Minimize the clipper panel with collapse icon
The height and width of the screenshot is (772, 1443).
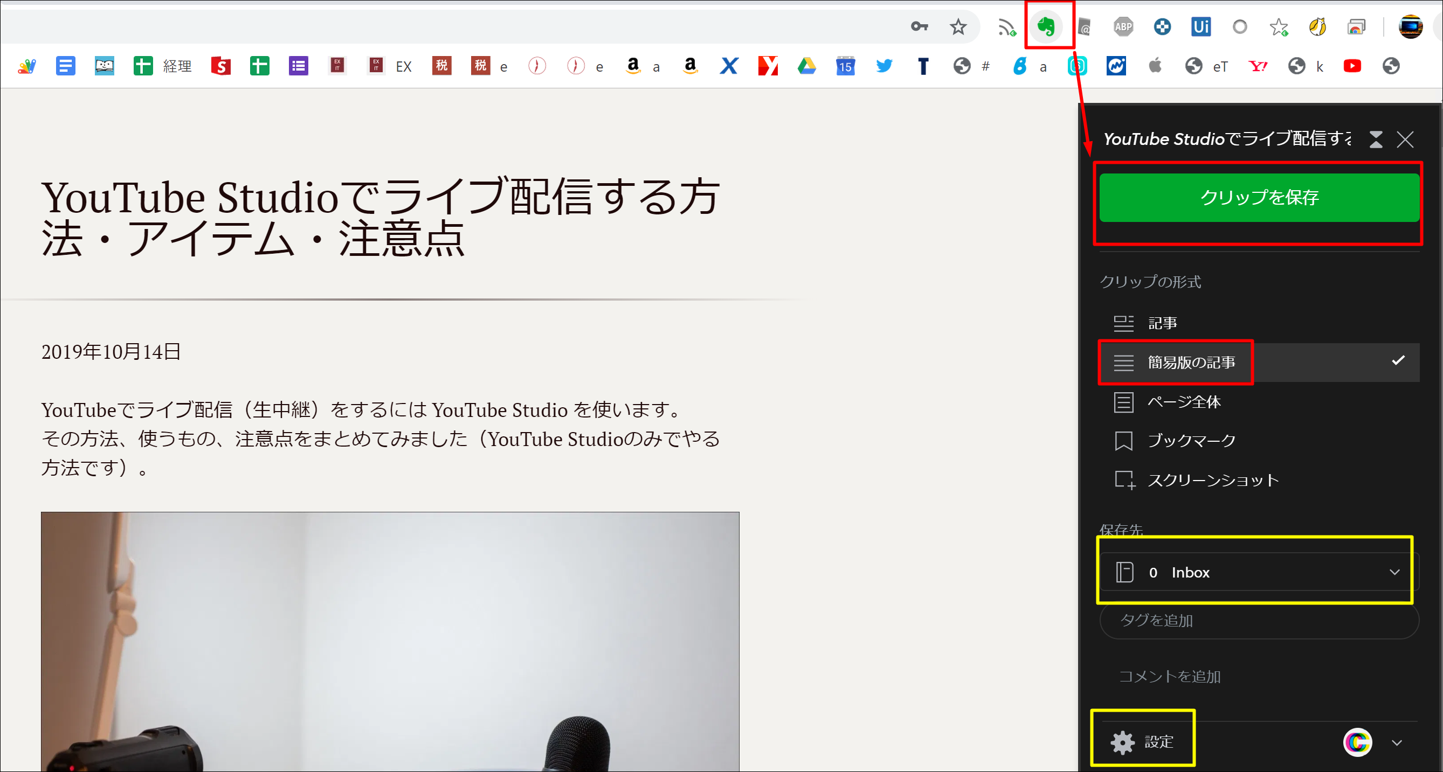point(1376,139)
